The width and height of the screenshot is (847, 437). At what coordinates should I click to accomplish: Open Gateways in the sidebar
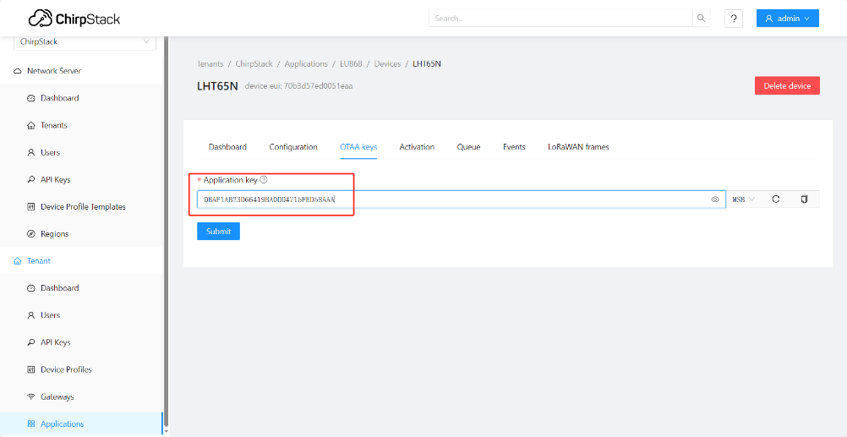point(81,397)
